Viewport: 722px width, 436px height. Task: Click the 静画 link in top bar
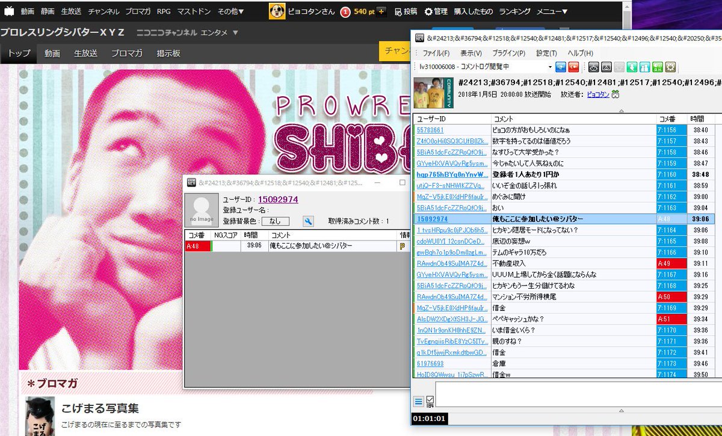pyautogui.click(x=48, y=11)
